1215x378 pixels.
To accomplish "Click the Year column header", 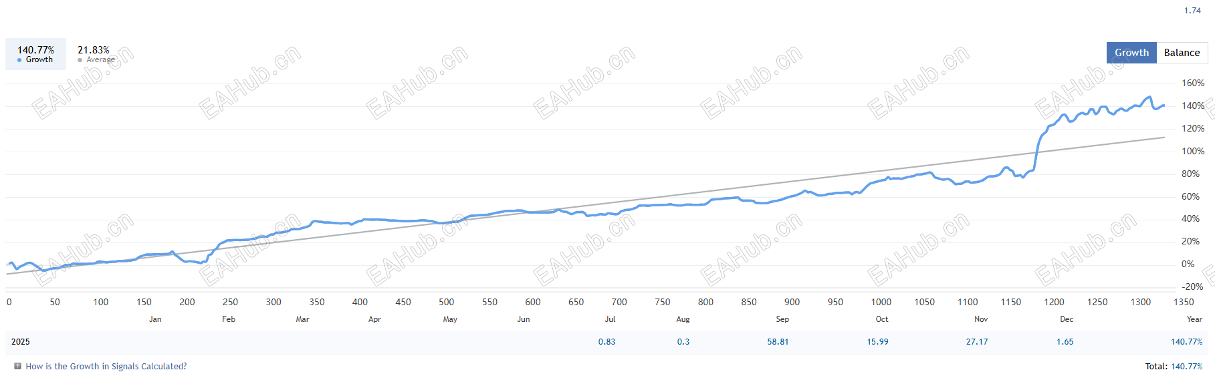I will 1194,319.
